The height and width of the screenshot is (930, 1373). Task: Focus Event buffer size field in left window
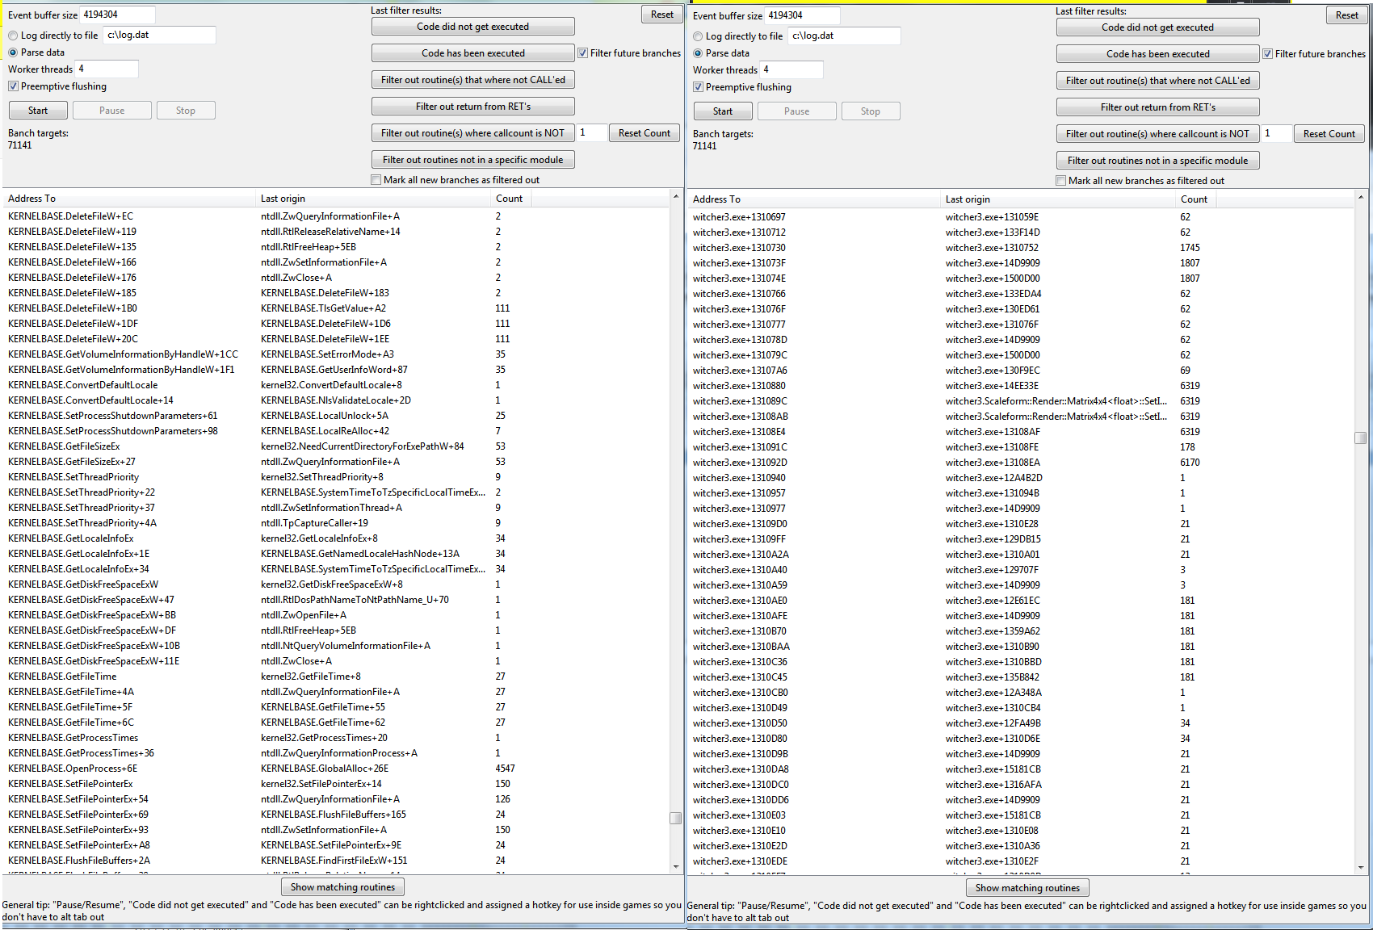click(117, 15)
